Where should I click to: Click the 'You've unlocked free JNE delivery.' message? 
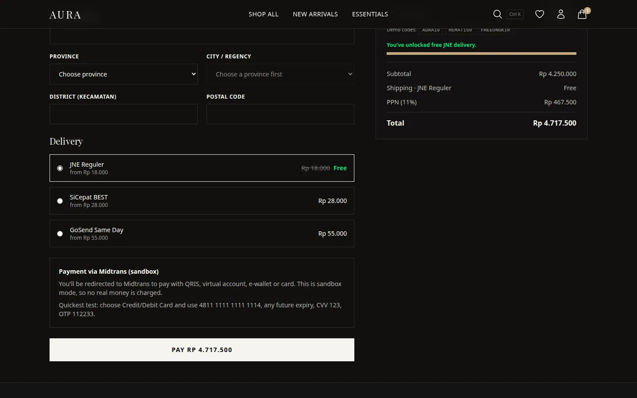[431, 45]
